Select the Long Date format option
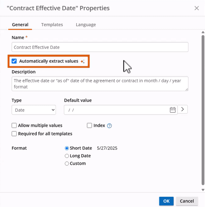The height and width of the screenshot is (207, 205). pyautogui.click(x=67, y=156)
